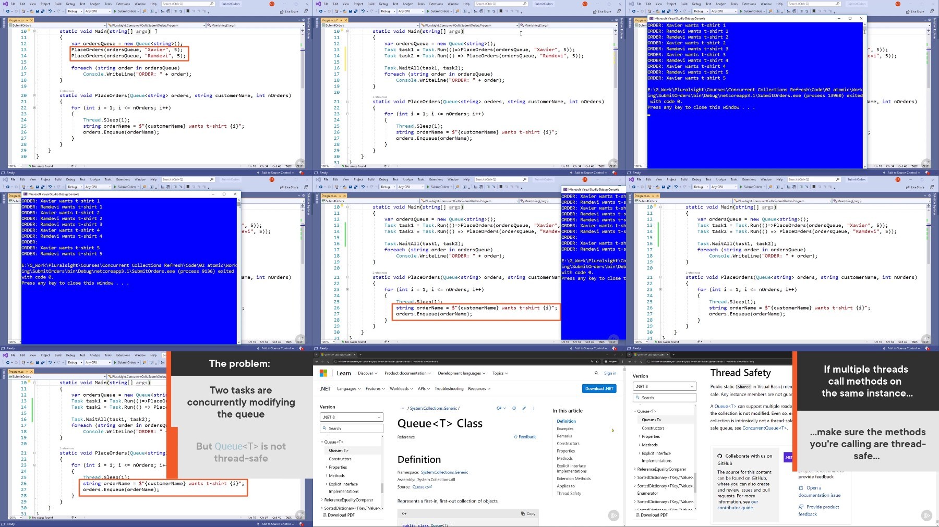Toggle pin on Program.cs tab, top-left frame

point(27,20)
